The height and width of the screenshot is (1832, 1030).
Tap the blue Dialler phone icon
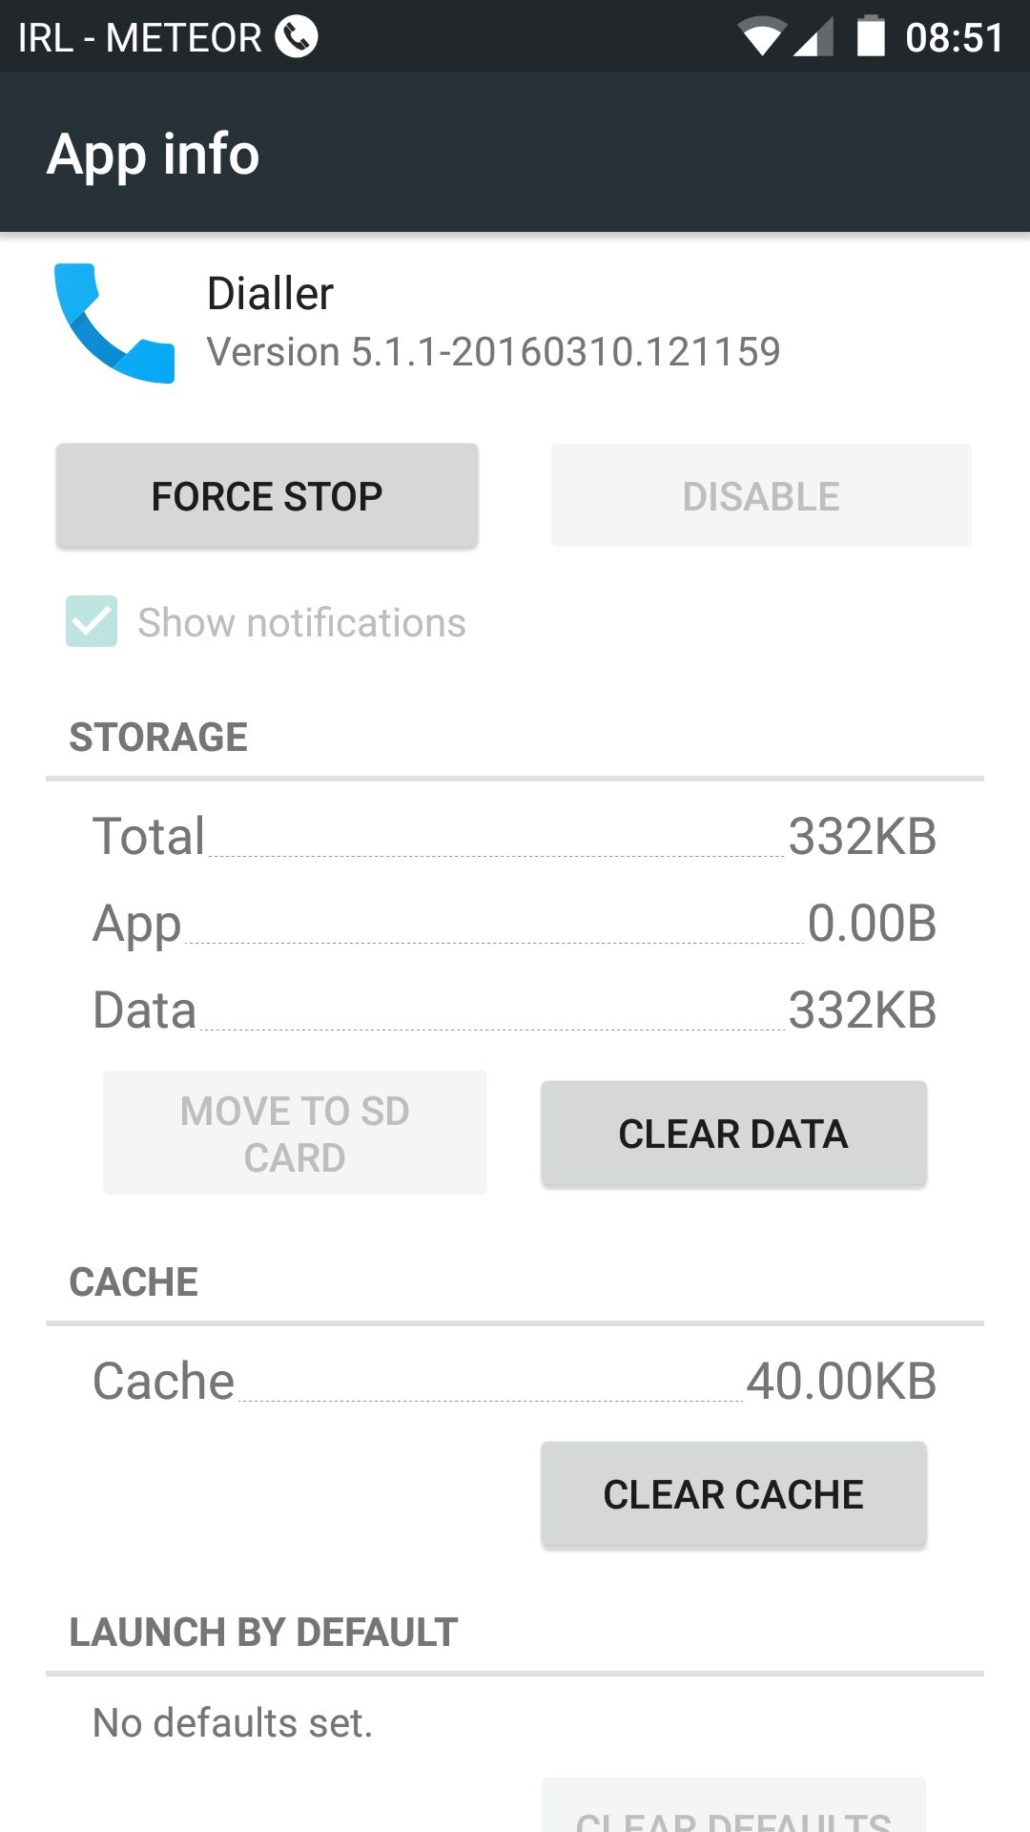114,323
